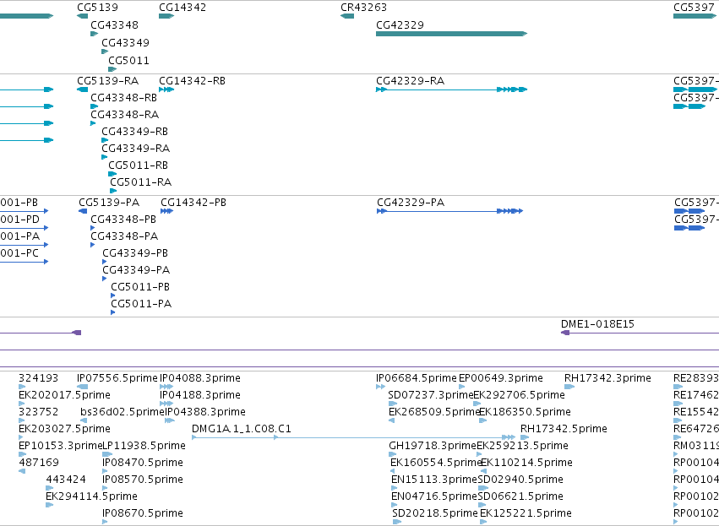Select the CG43349 gene label
Screen dimensions: 719x526
125,42
